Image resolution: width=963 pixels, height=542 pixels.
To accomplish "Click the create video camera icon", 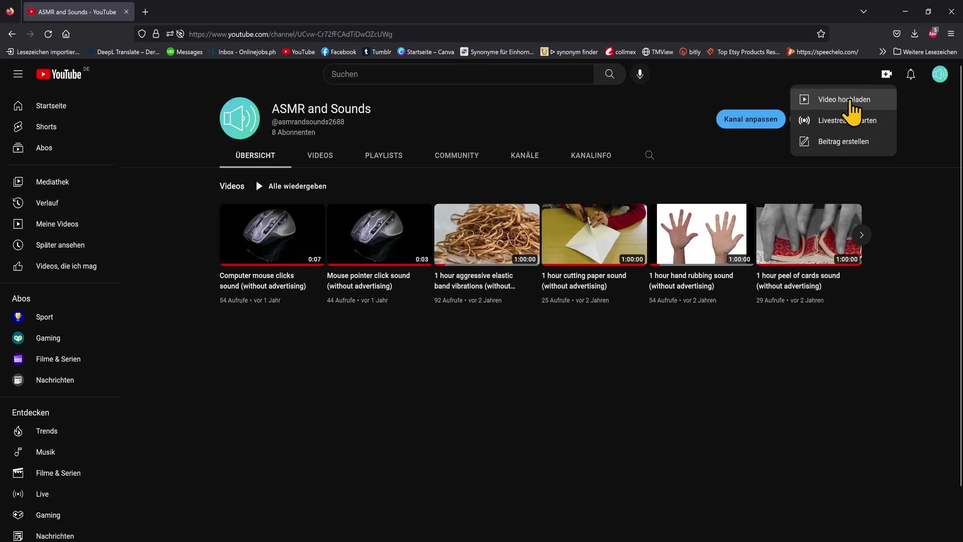I will pyautogui.click(x=886, y=73).
